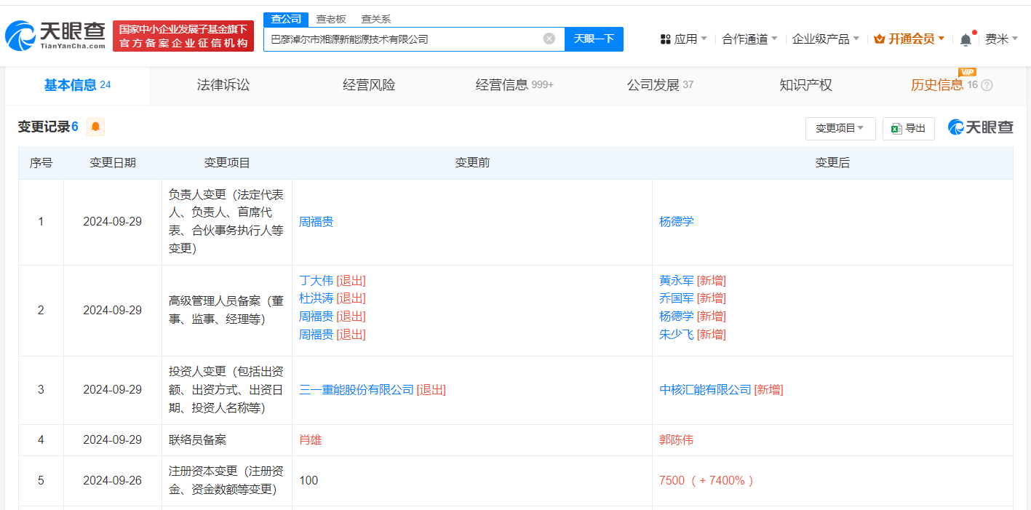Click the Excel export icon
This screenshot has height=510, width=1031.
click(x=897, y=128)
